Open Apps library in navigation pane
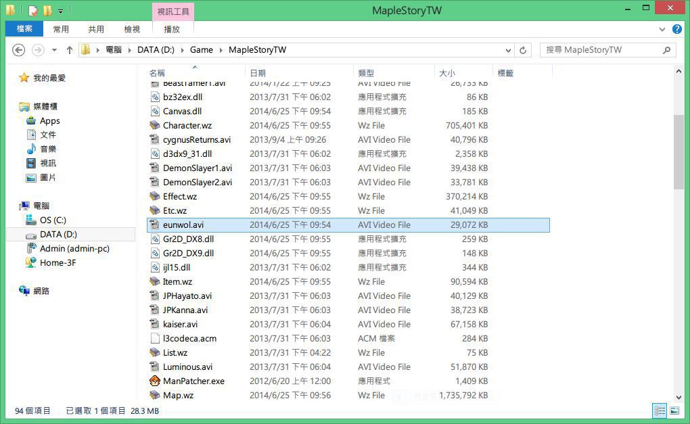This screenshot has width=690, height=424. point(43,121)
